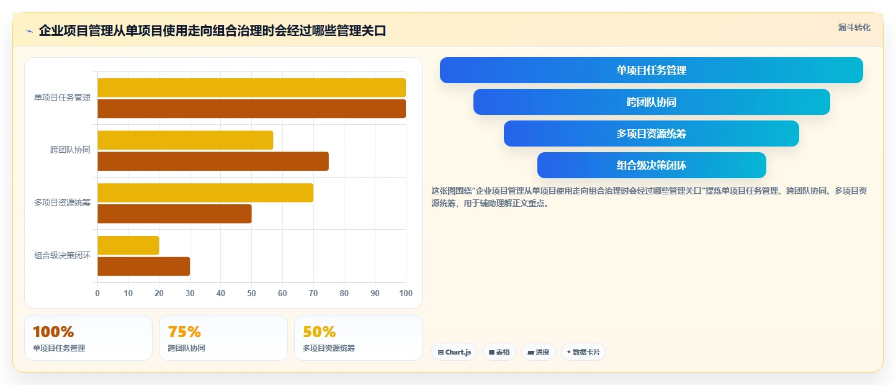896x385 pixels.
Task: Click the icon inside the 表格 chip
Action: point(491,352)
